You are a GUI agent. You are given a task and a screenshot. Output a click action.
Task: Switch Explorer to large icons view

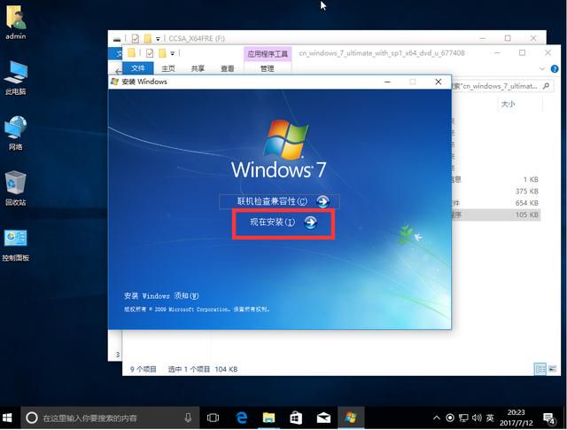click(552, 369)
